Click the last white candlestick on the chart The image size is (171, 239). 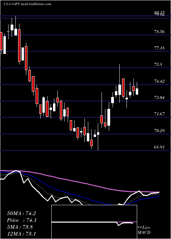point(137,92)
